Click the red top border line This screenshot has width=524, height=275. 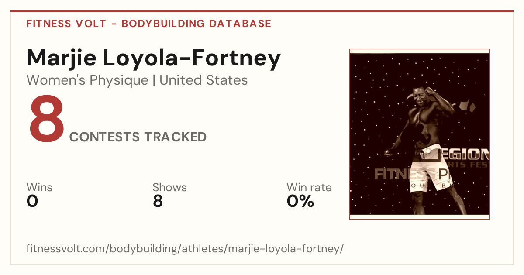(262, 11)
